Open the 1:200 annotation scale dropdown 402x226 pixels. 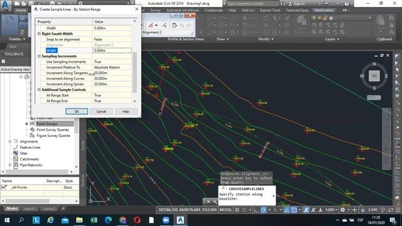click(x=332, y=210)
